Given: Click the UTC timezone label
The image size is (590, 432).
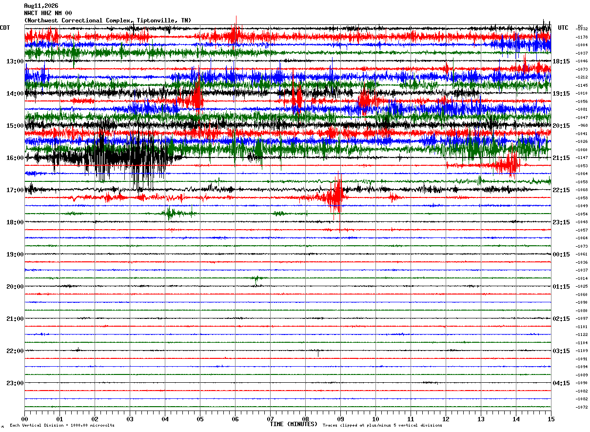Looking at the screenshot, I should coord(563,28).
